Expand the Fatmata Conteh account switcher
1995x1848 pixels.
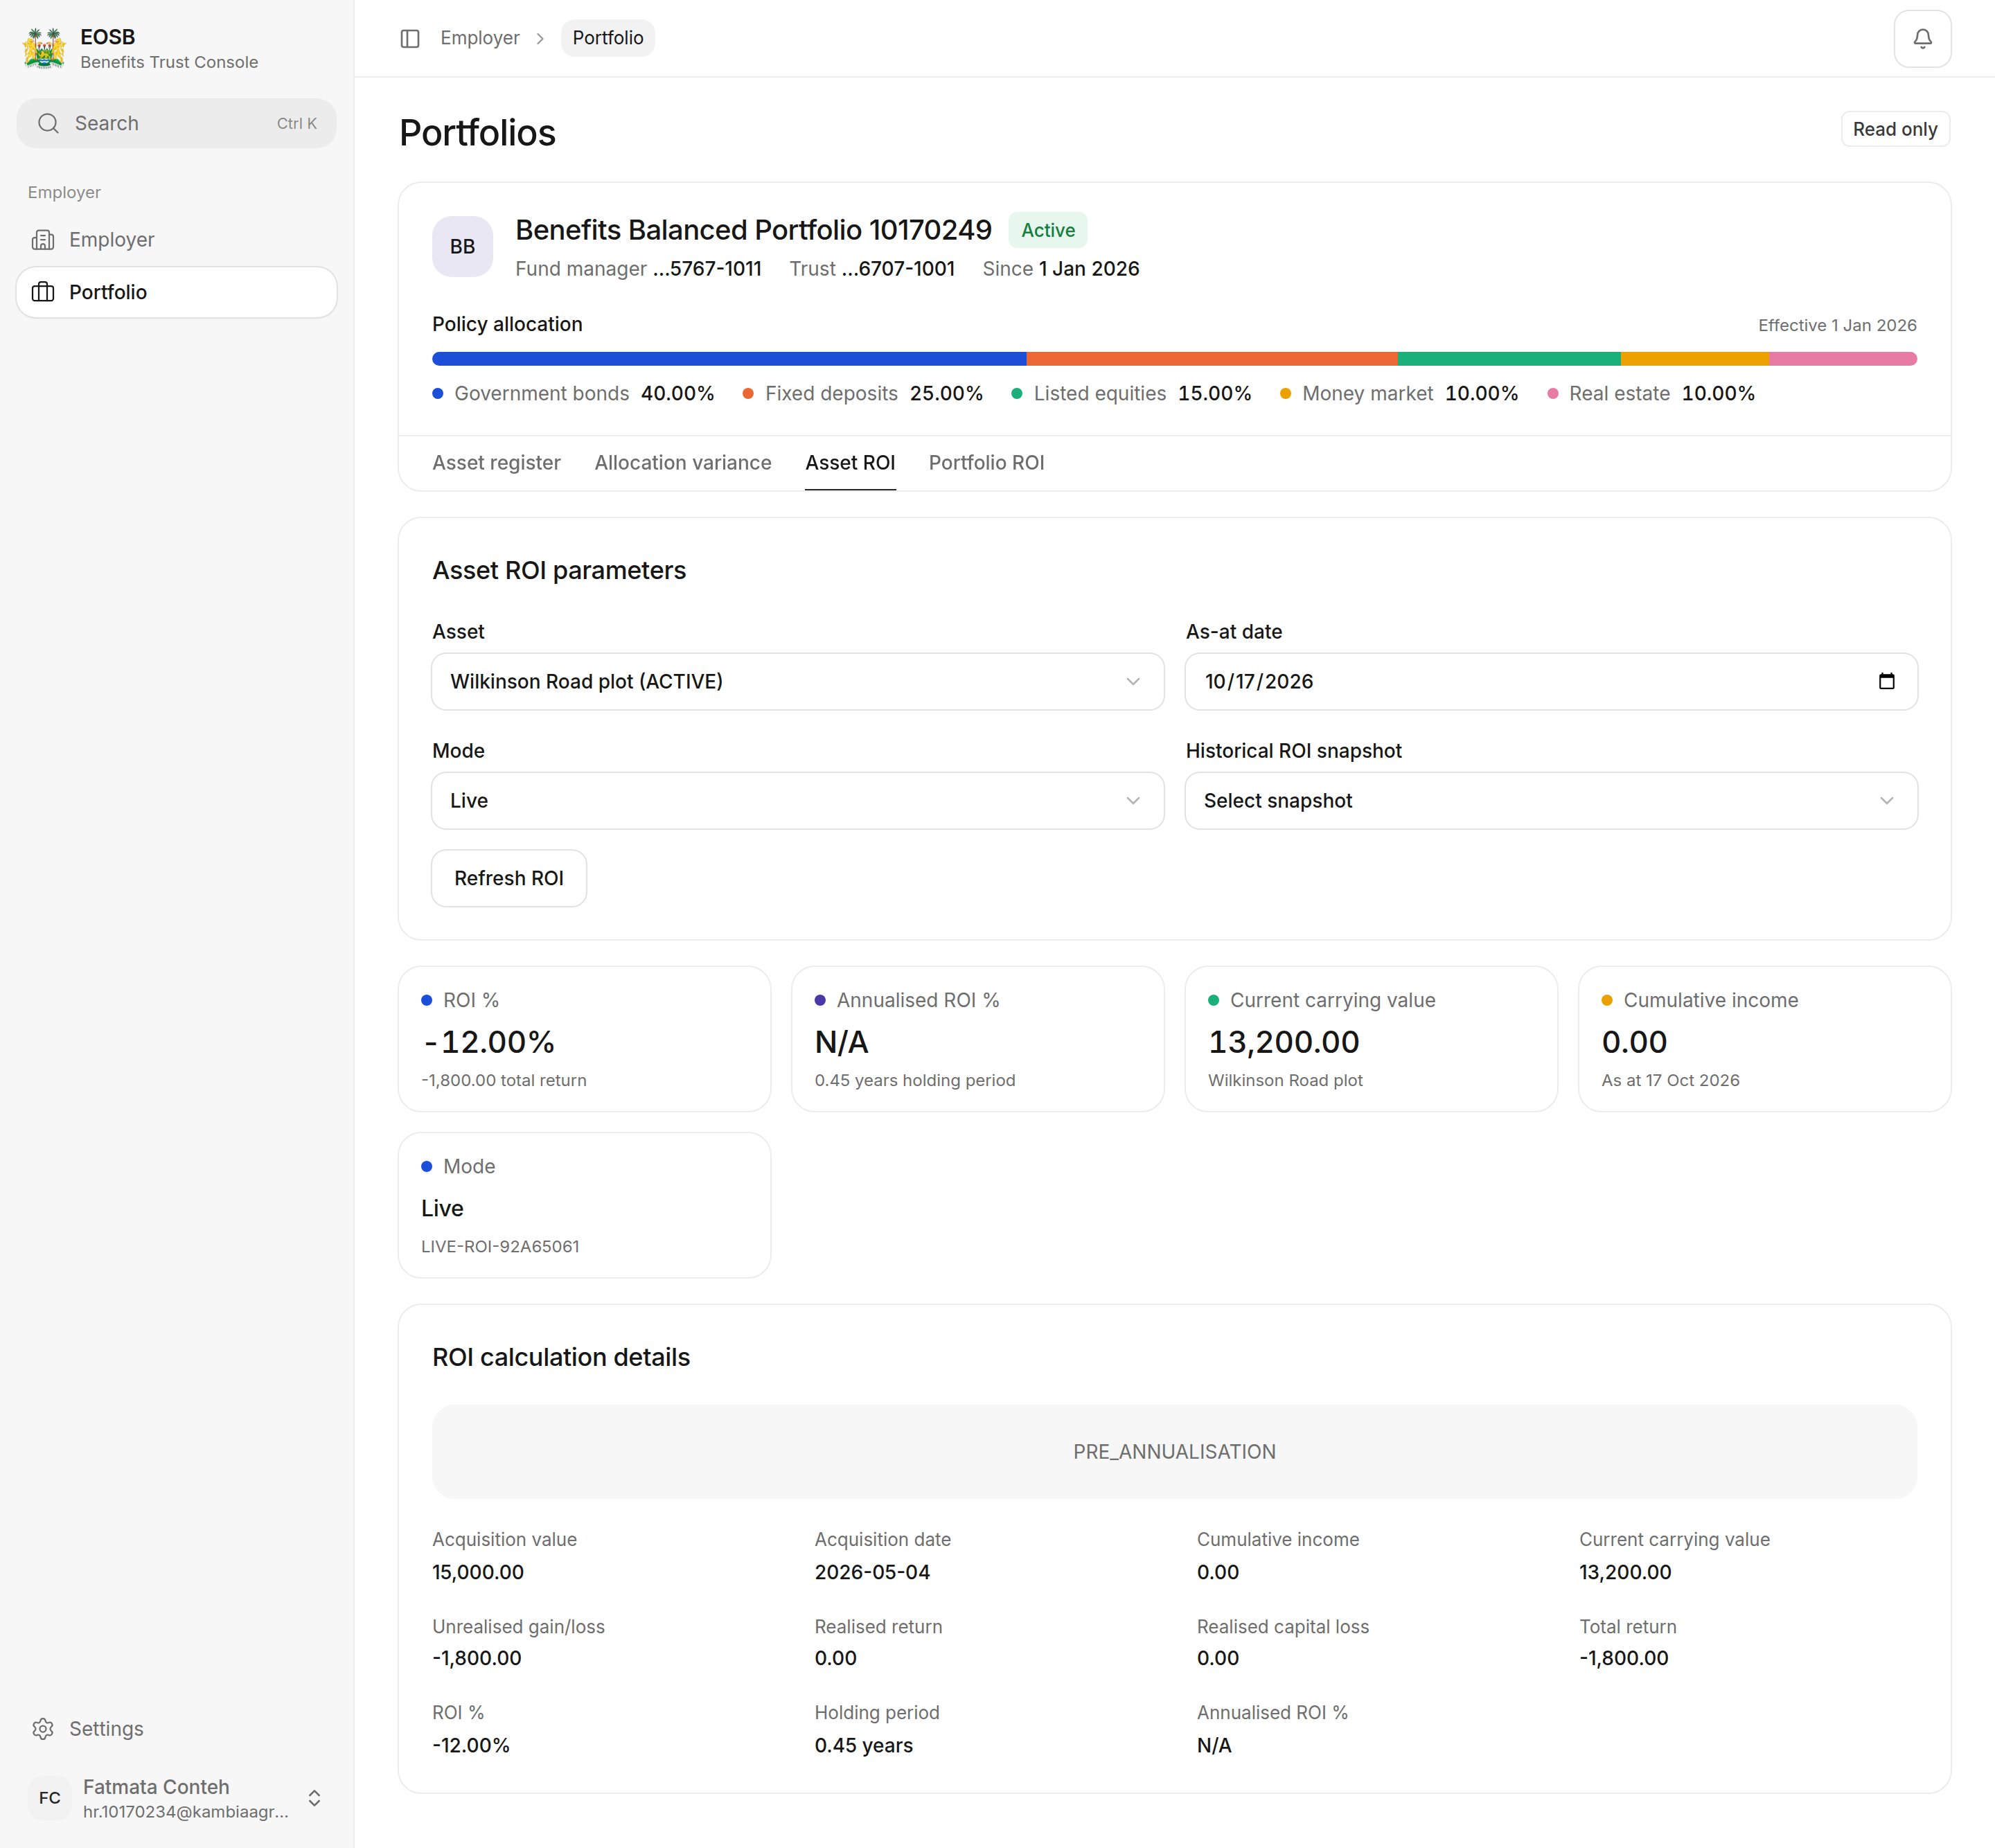(x=314, y=1798)
